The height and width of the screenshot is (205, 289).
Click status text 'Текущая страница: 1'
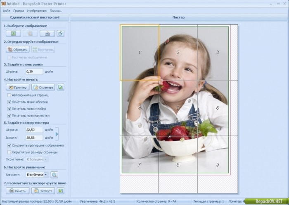pos(208,201)
